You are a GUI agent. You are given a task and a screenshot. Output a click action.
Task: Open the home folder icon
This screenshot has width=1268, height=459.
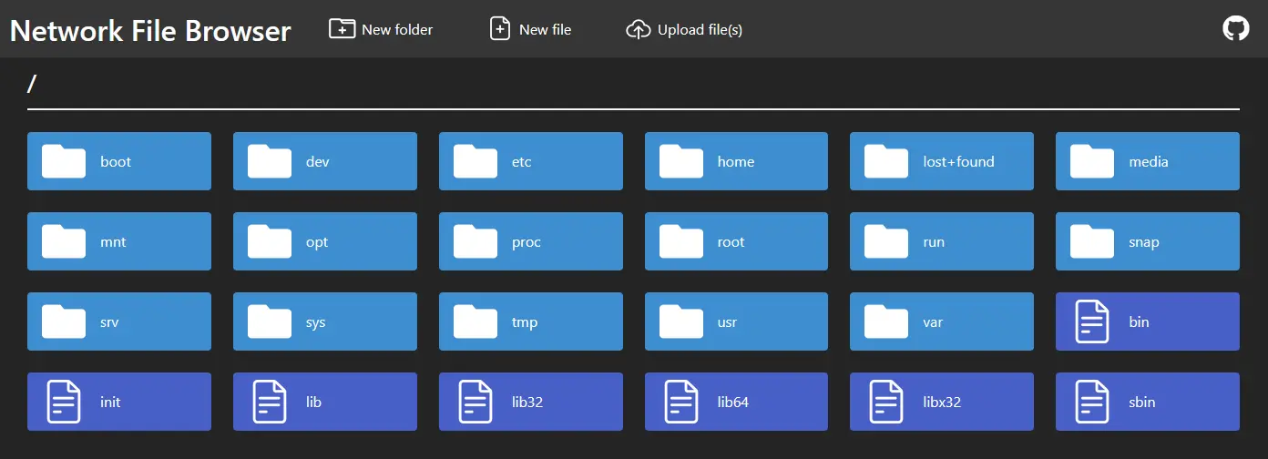coord(681,161)
